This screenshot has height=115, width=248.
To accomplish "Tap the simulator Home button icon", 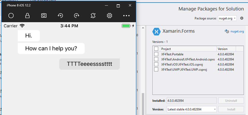I will (x=11, y=16).
